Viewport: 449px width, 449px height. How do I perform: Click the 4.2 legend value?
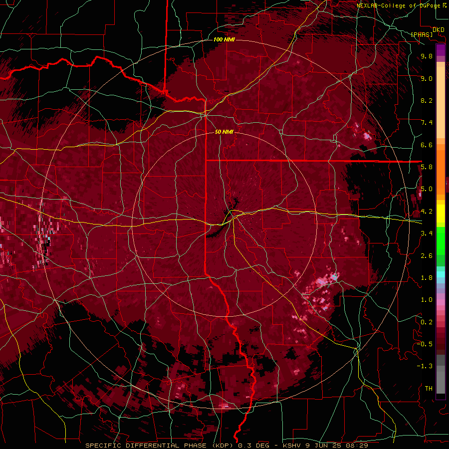[427, 212]
